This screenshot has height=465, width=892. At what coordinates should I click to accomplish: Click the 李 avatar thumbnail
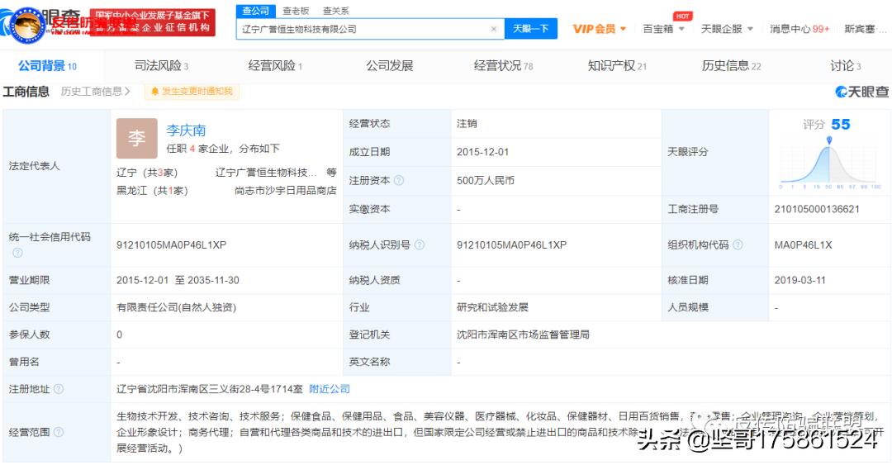137,138
